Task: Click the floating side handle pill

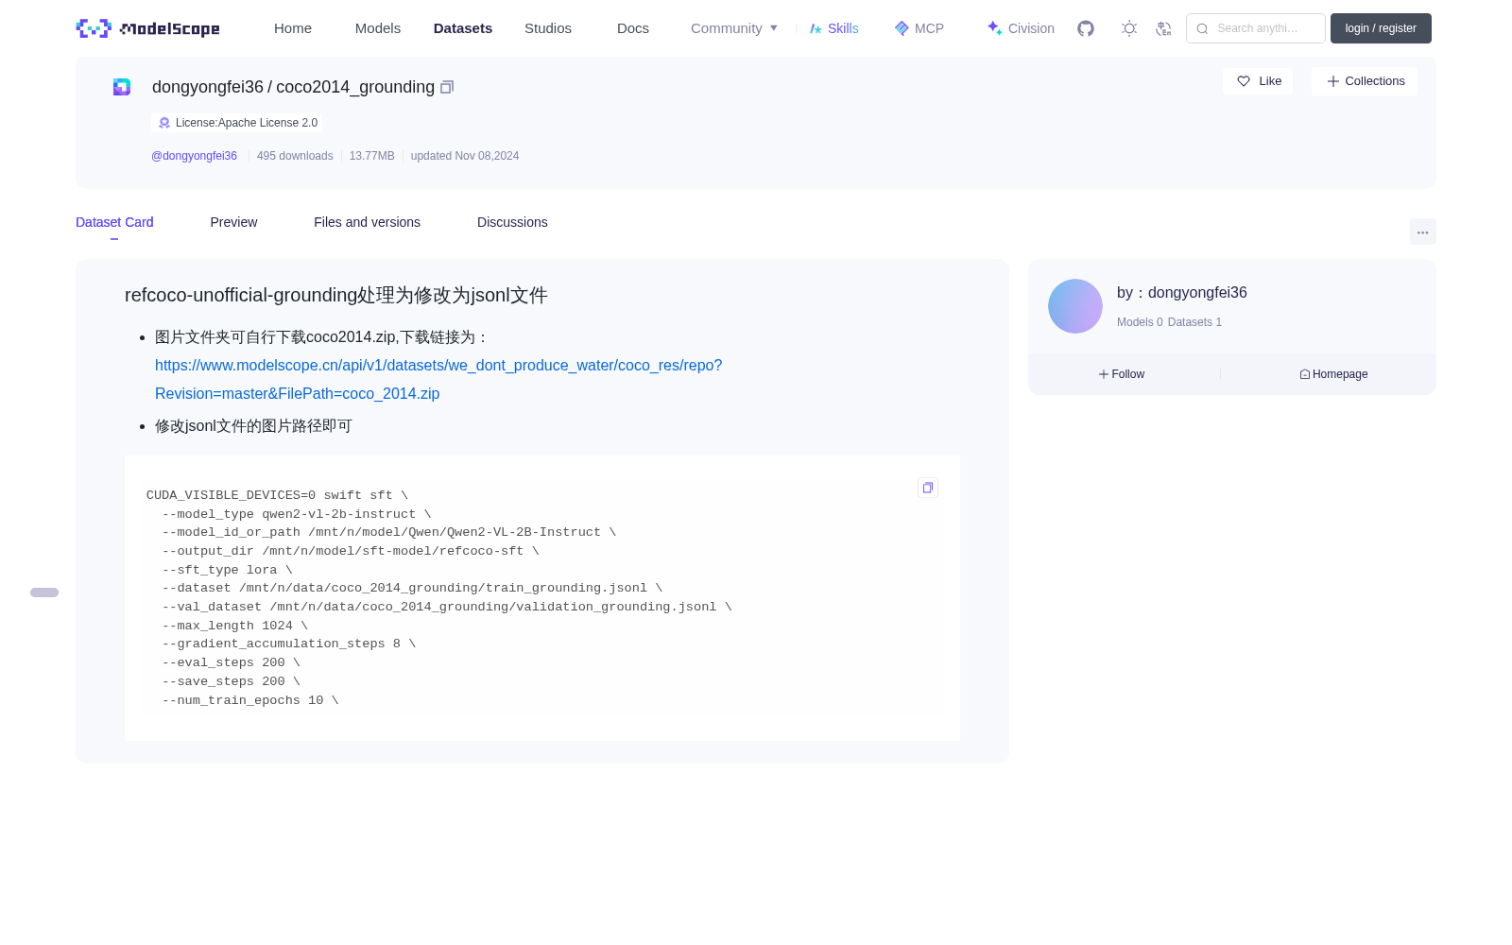Action: [44, 593]
